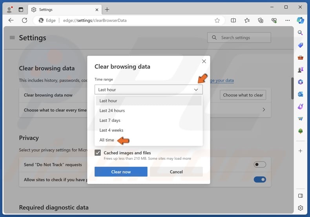
Task: Open the Settings hamburger menu icon
Action: point(12,38)
